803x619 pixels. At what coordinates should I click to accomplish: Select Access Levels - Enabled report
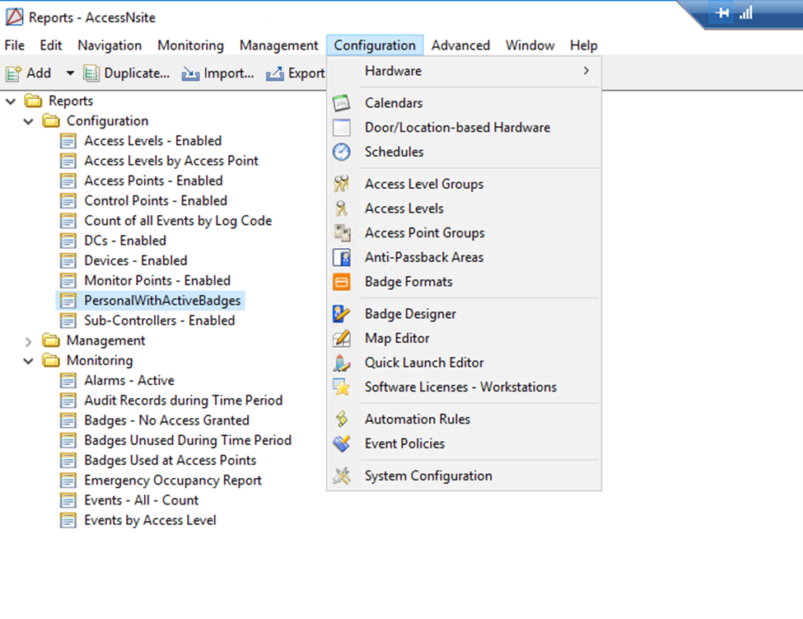pyautogui.click(x=152, y=141)
